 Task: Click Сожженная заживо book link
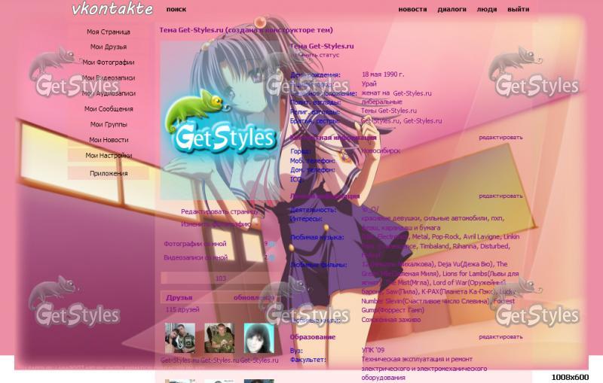coord(391,320)
